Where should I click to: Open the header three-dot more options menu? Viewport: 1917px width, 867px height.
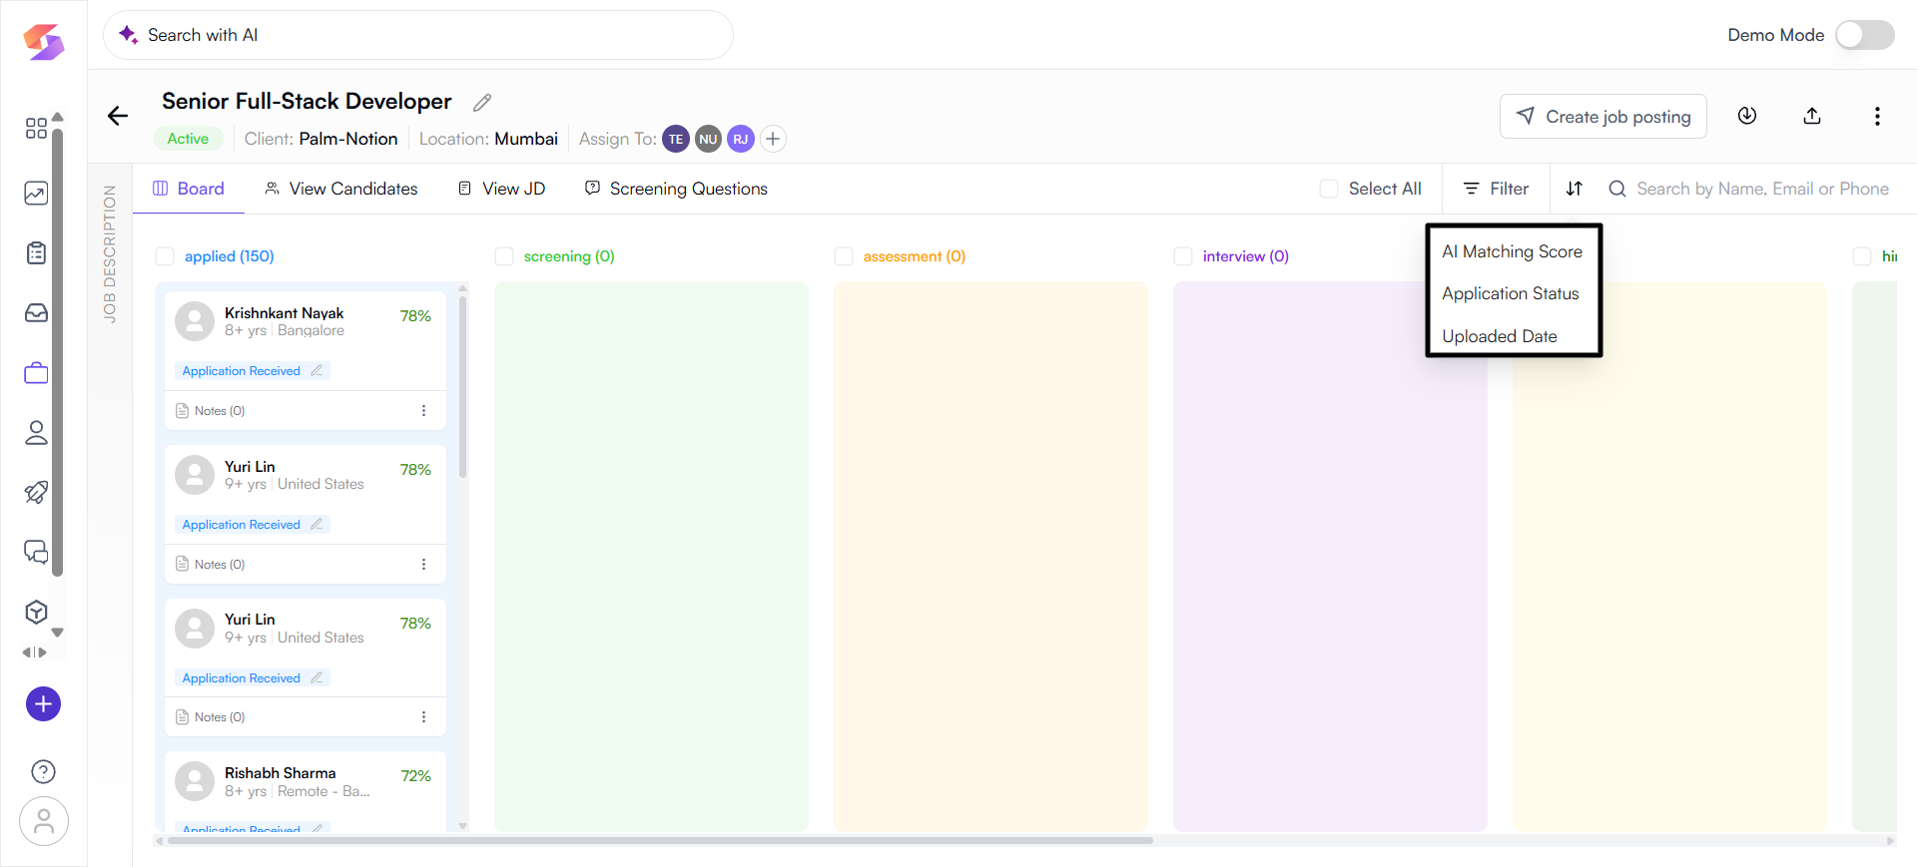1877,116
